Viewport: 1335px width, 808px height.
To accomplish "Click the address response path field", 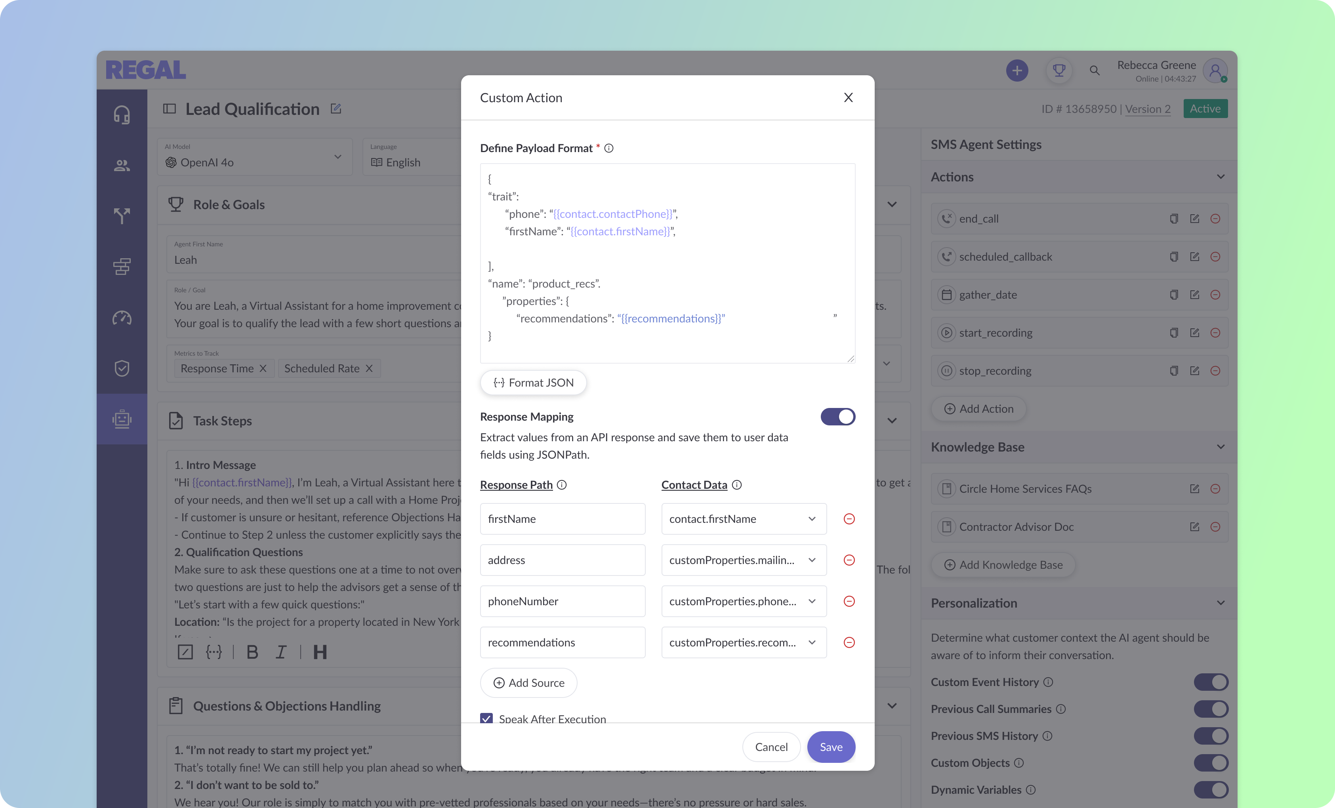I will point(563,560).
